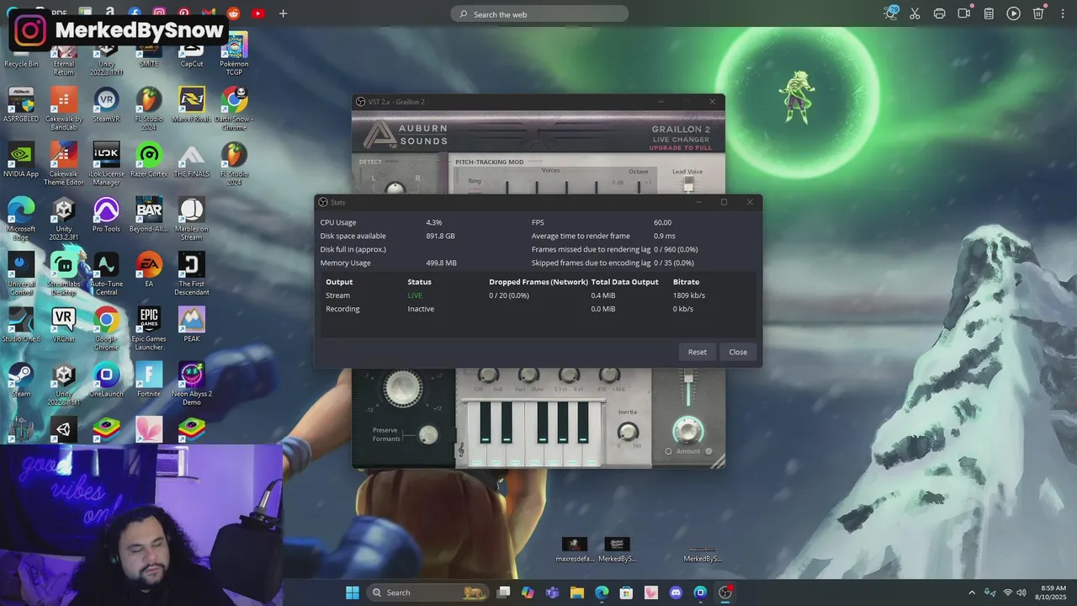Click Reset in the Stats window

pos(698,352)
